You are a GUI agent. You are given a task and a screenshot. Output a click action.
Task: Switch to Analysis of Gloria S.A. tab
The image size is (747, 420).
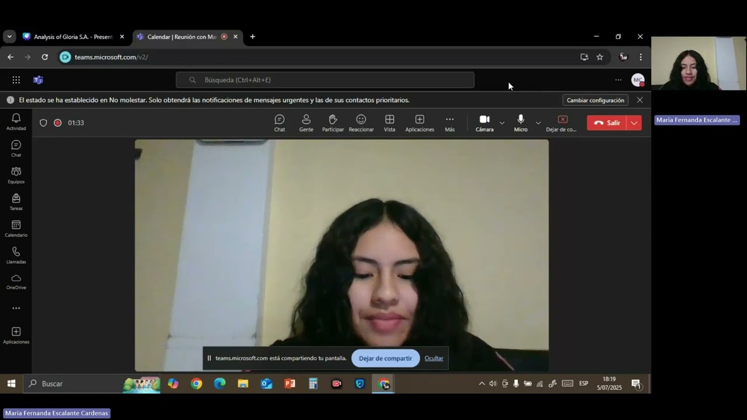click(73, 37)
